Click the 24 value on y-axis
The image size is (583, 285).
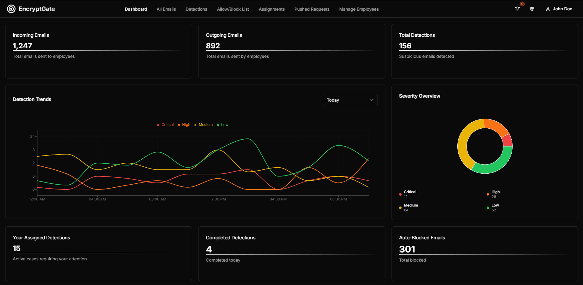click(32, 137)
